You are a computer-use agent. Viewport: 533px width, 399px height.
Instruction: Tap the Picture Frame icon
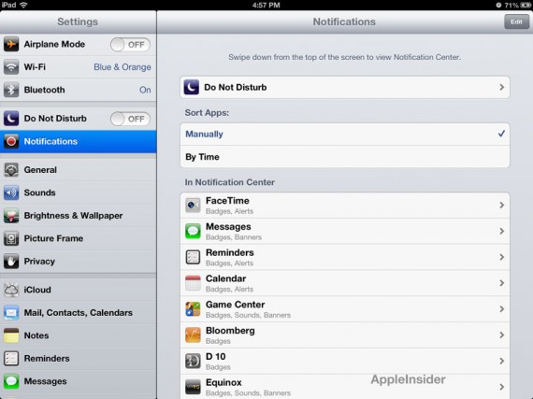point(11,238)
